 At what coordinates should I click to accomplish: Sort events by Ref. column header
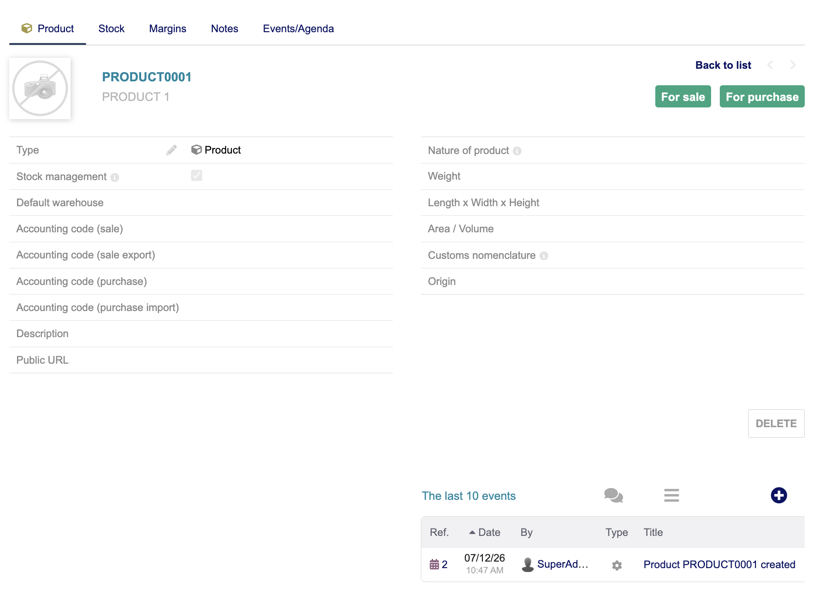click(x=439, y=532)
